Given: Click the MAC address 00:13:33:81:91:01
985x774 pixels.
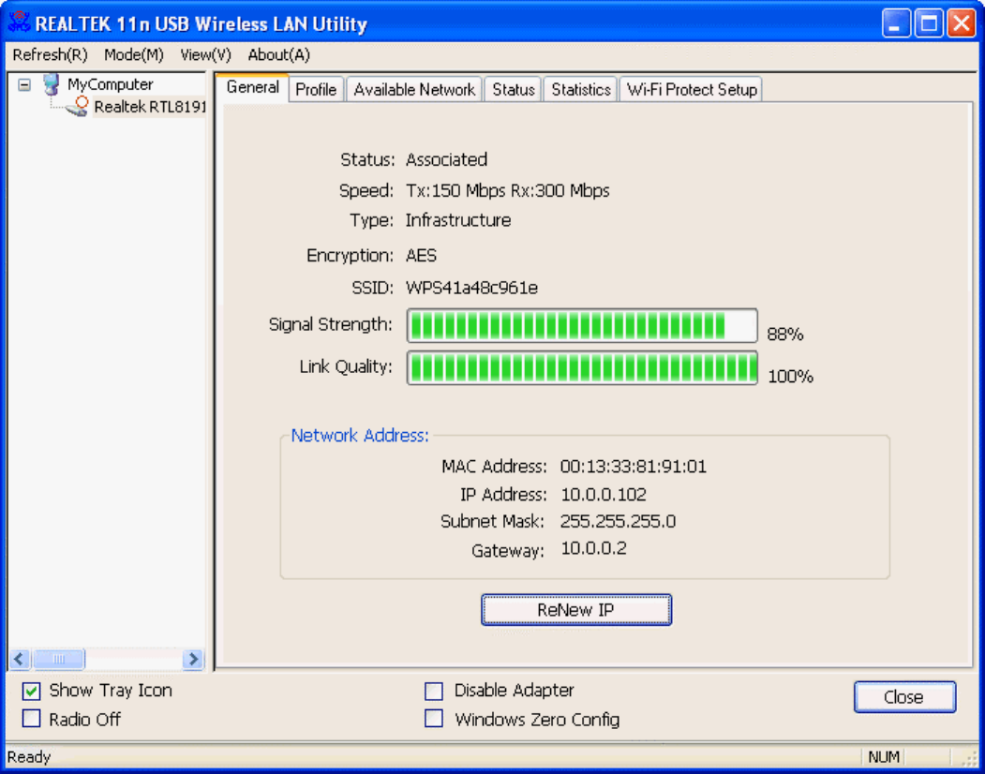Looking at the screenshot, I should [634, 467].
